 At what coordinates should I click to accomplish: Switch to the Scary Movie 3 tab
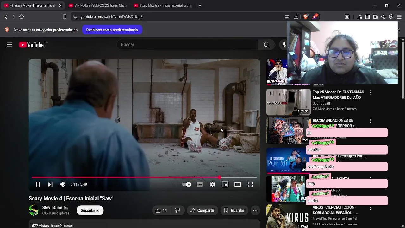point(162,5)
